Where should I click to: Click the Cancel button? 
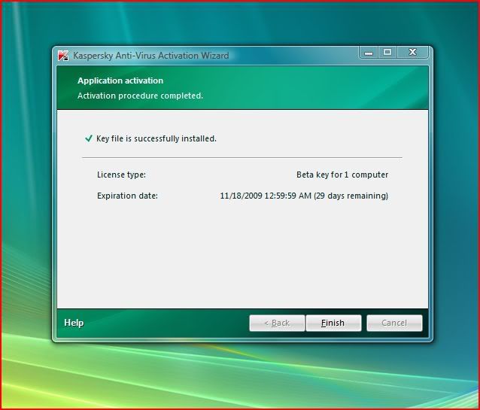point(394,323)
